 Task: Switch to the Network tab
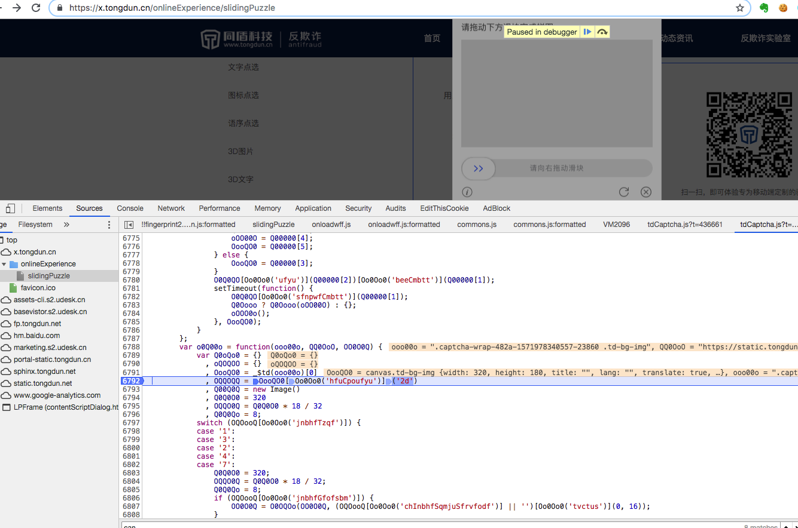171,208
